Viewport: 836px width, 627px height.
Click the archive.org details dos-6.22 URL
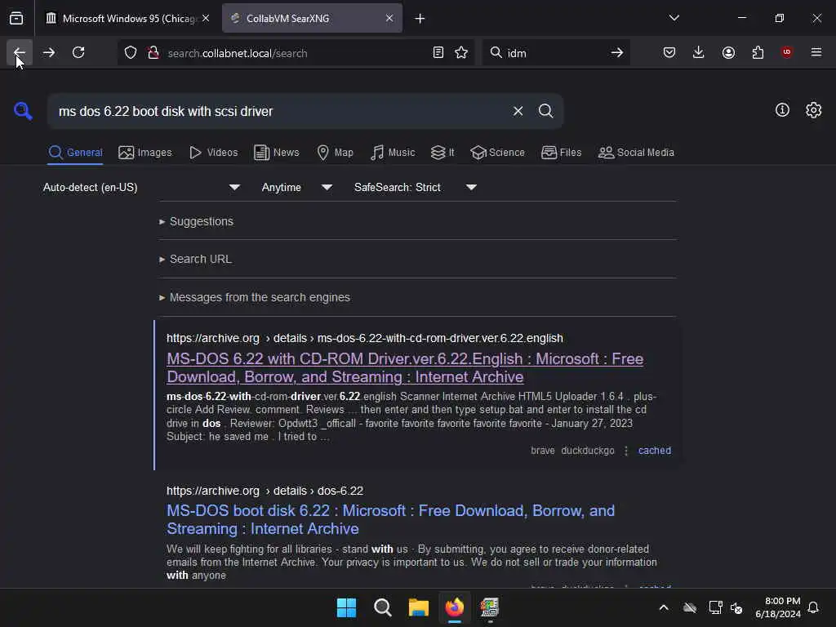pyautogui.click(x=265, y=491)
